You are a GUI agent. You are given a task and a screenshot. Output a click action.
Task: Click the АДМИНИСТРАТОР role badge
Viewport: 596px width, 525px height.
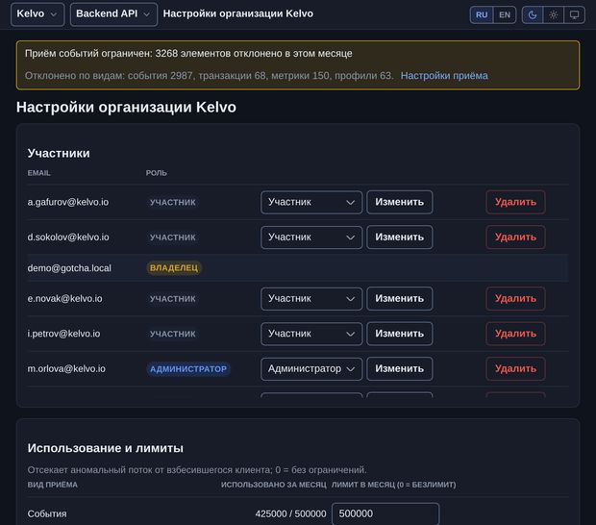(x=188, y=369)
